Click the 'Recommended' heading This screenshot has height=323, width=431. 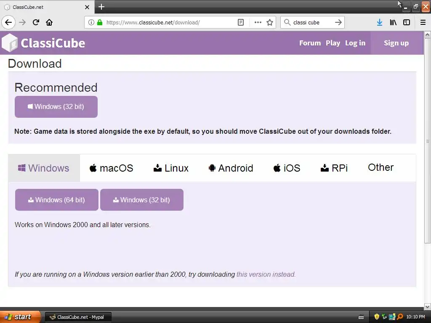tap(56, 87)
